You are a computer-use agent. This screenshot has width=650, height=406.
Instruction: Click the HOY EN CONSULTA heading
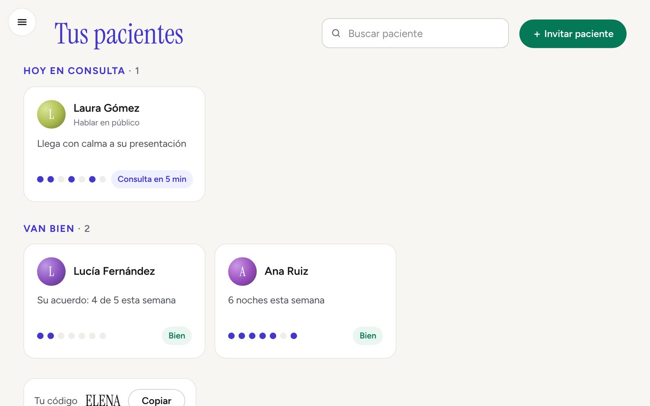(x=74, y=71)
